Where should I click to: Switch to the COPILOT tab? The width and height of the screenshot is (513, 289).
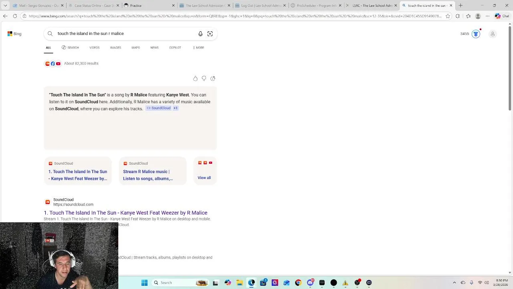[x=175, y=48]
